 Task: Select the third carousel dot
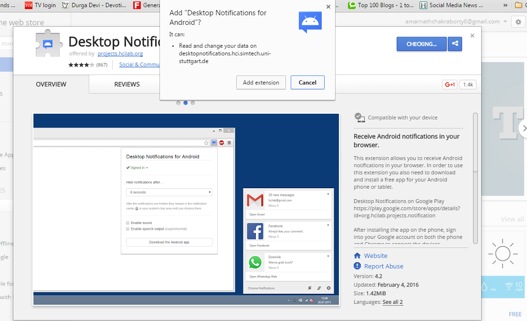[x=192, y=103]
